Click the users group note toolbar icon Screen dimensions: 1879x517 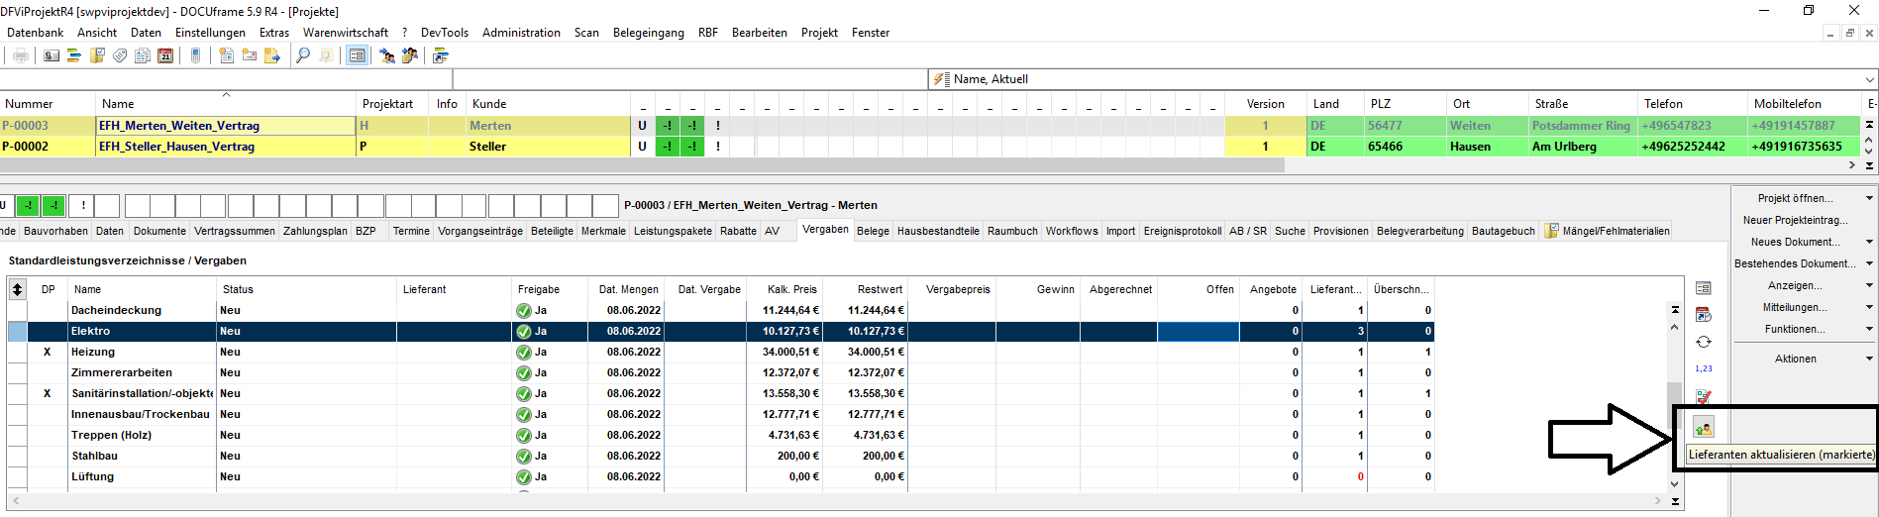[409, 55]
